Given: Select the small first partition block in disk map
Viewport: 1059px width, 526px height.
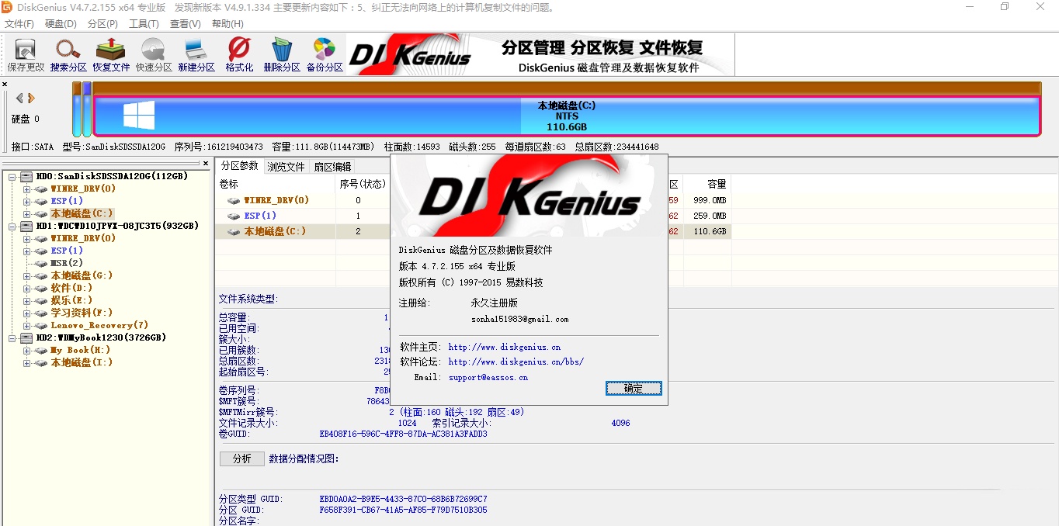Looking at the screenshot, I should coord(77,109).
